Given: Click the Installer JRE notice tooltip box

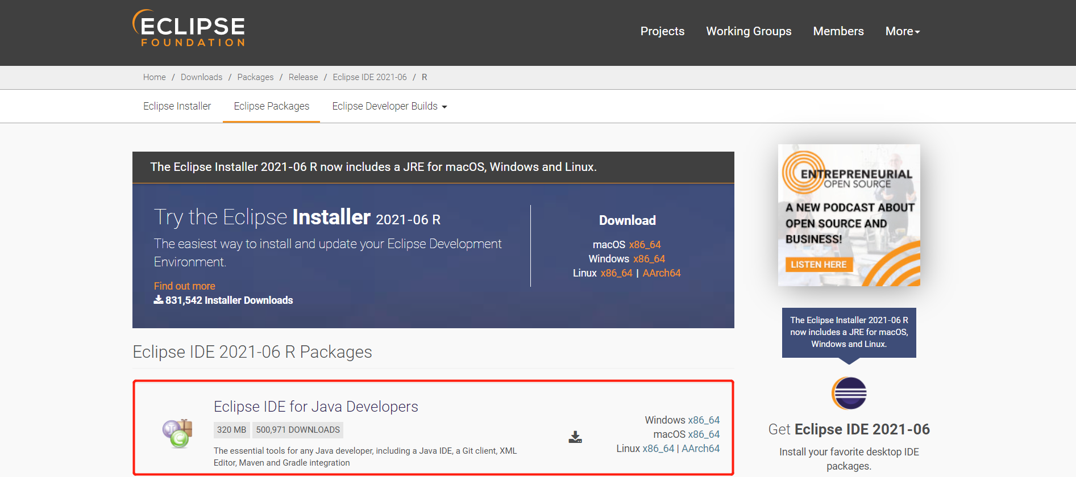Looking at the screenshot, I should click(849, 332).
